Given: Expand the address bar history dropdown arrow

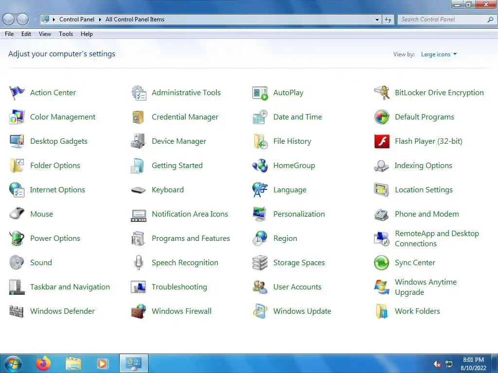Looking at the screenshot, I should click(x=377, y=19).
